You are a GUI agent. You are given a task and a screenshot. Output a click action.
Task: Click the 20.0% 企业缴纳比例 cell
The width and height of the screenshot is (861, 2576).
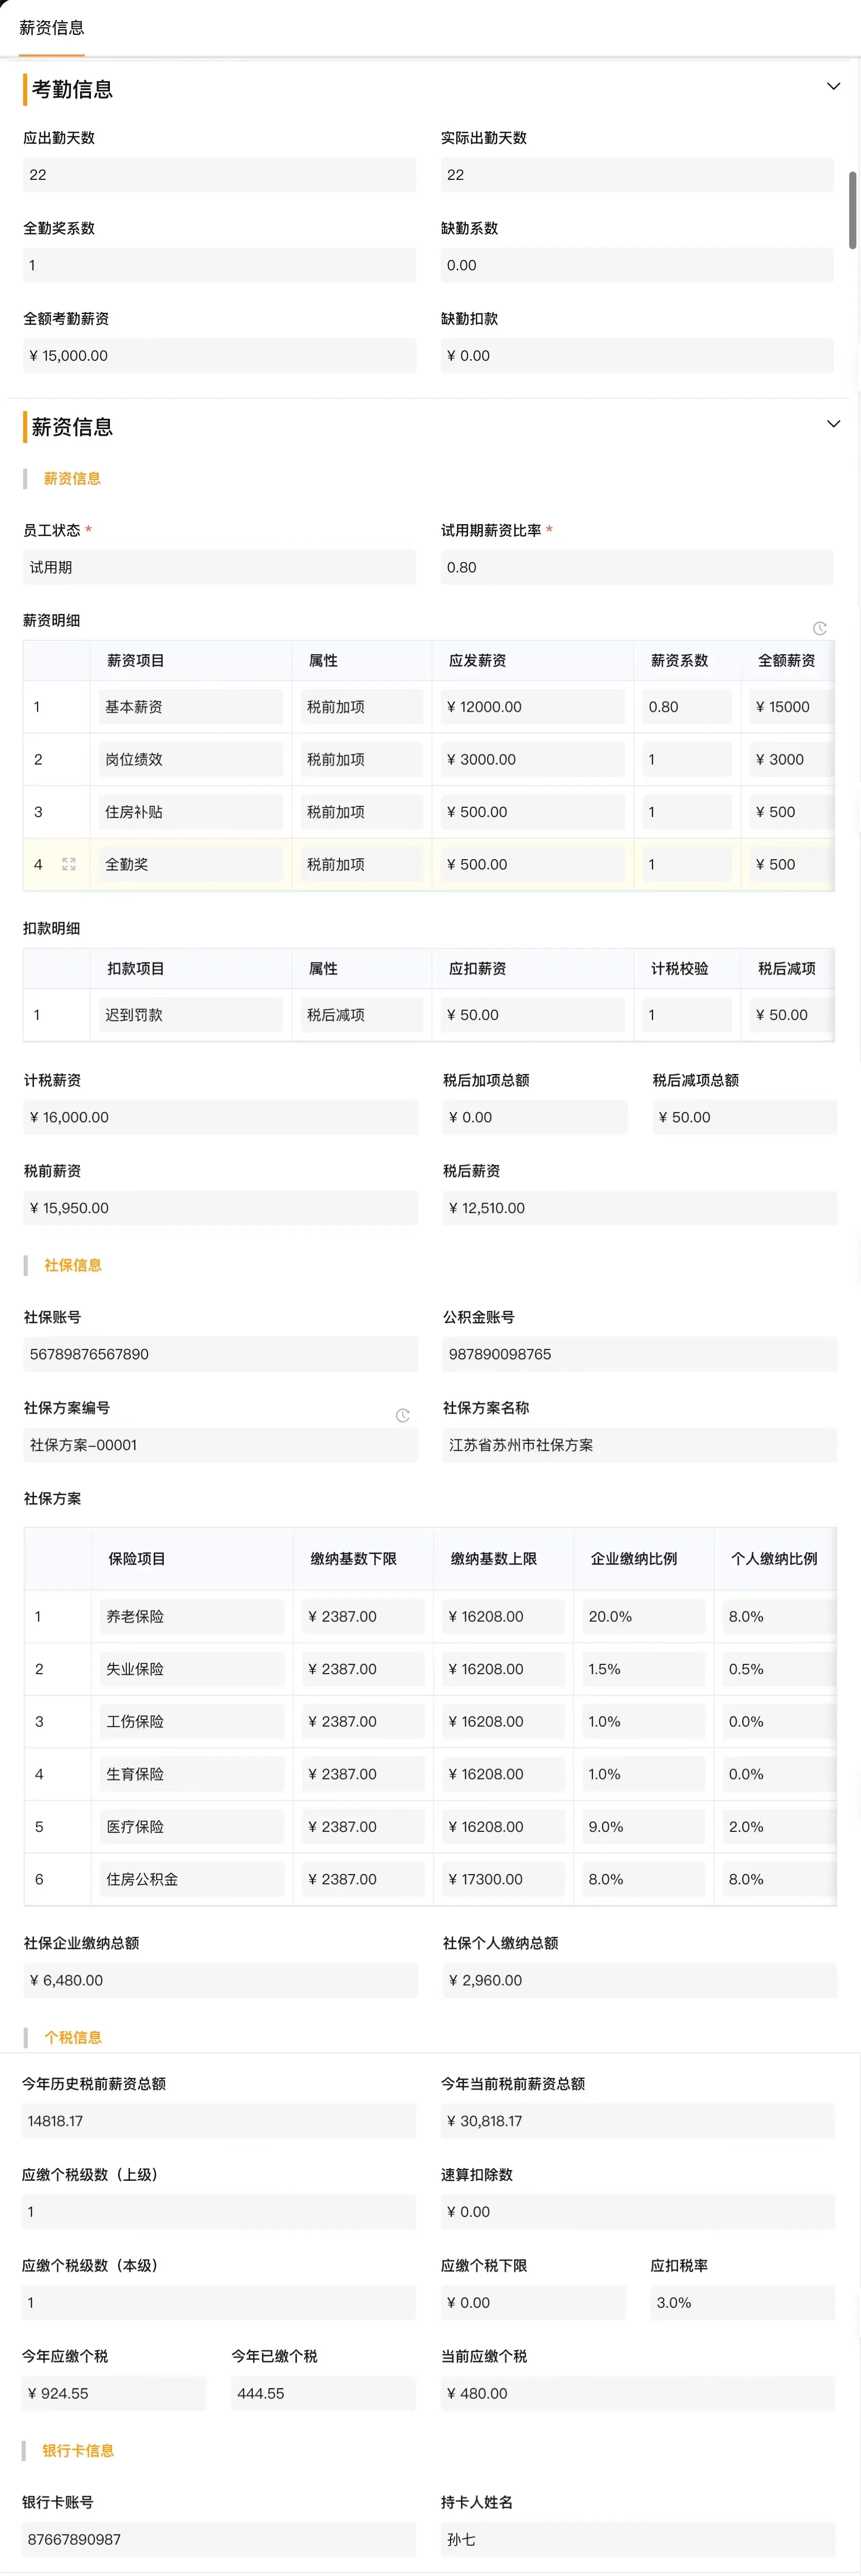[643, 1616]
